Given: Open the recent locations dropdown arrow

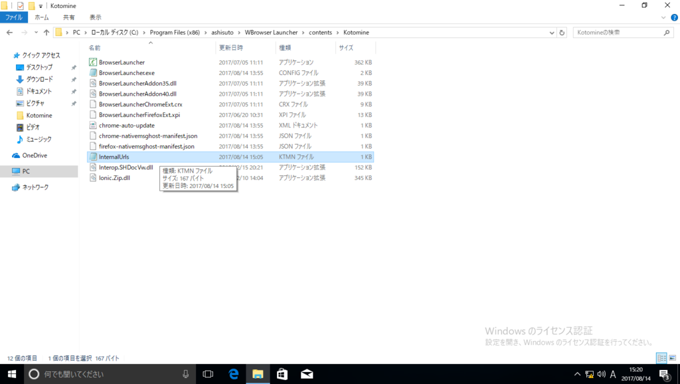Looking at the screenshot, I should (x=36, y=33).
